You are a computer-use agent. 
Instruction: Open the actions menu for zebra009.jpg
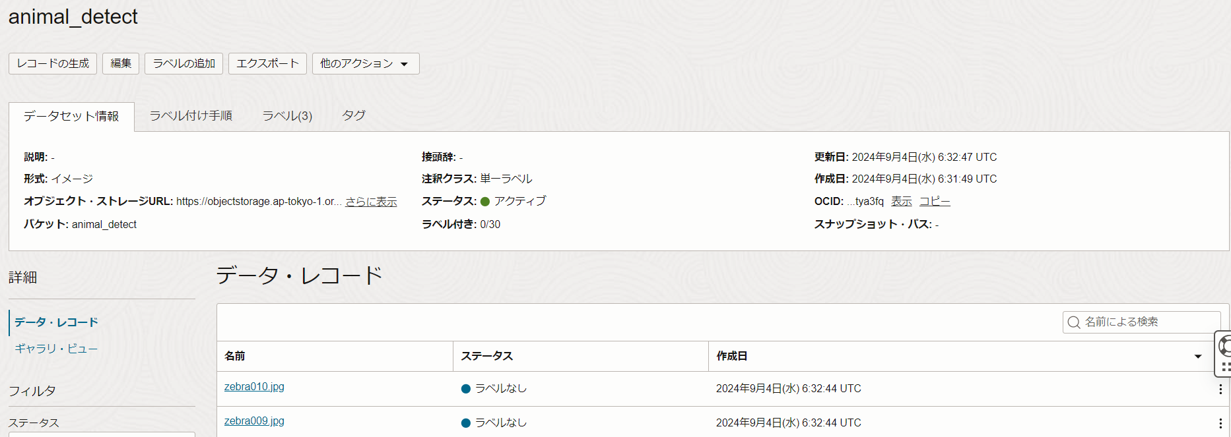click(1220, 423)
